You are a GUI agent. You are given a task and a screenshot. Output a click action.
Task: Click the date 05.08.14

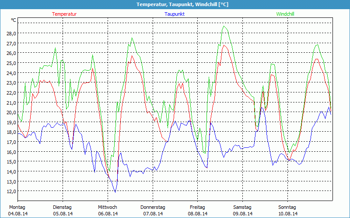coord(63,214)
